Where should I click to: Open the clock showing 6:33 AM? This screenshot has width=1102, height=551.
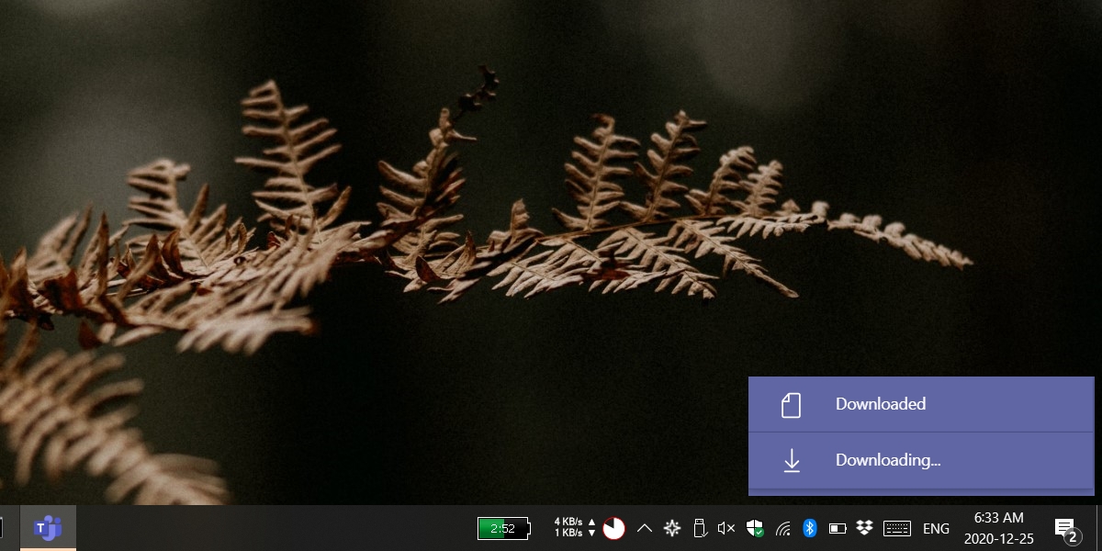click(999, 528)
